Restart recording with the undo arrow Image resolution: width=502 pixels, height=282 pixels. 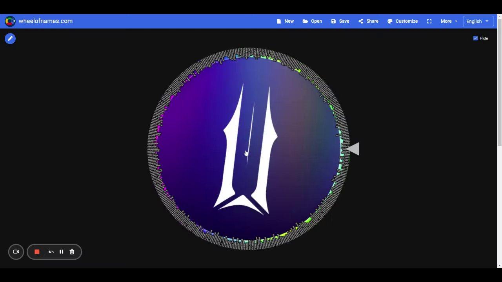(51, 252)
